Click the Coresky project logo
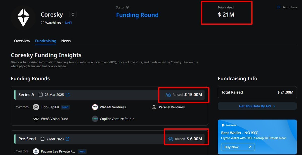The width and height of the screenshot is (302, 155). coord(23,18)
